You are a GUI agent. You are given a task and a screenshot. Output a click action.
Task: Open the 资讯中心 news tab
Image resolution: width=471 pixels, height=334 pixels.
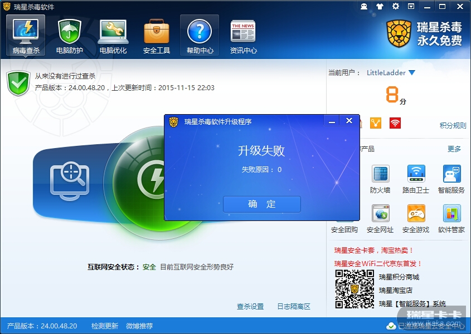[244, 36]
